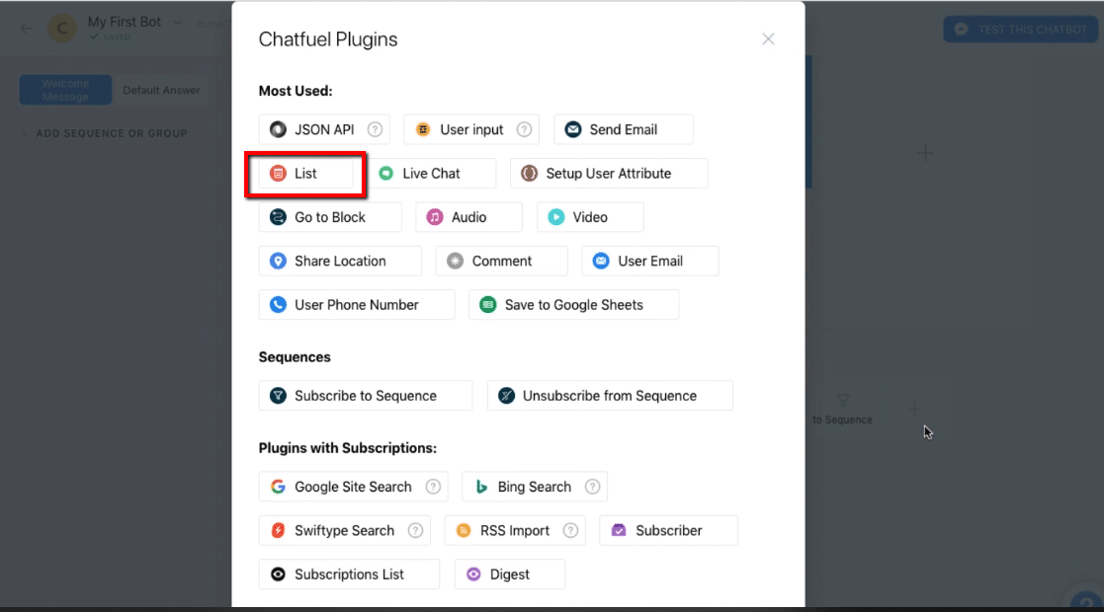Add Save to Google Sheets plugin
The height and width of the screenshot is (612, 1104).
574,305
